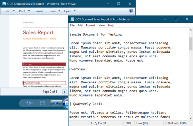This screenshot has width=193, height=126.
Task: Click the Notepad vertical scrollbar thumb
Action: [x=191, y=44]
